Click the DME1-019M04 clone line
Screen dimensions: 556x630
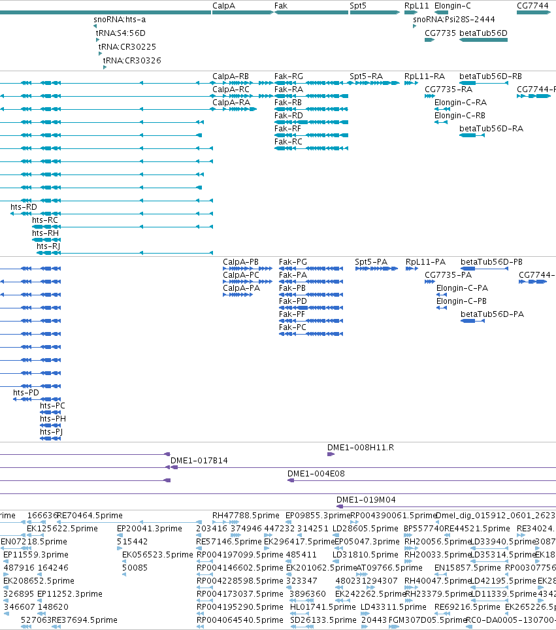[446, 506]
